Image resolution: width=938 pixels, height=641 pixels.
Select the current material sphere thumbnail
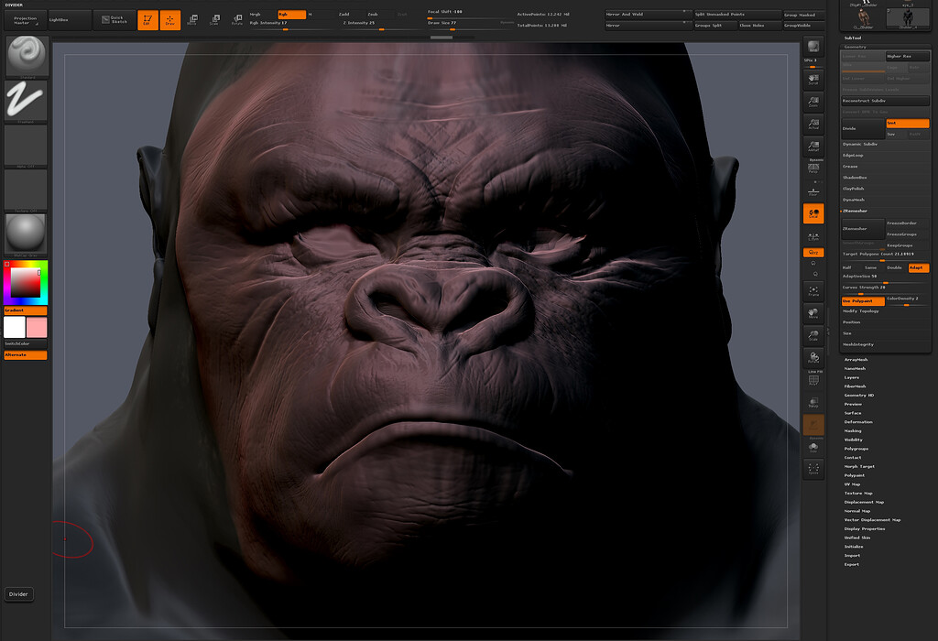click(25, 234)
